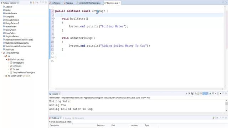This screenshot has height=128, width=228.
Task: Click TemplateMethodTester.java file icon in tree
Action: (x=11, y=73)
